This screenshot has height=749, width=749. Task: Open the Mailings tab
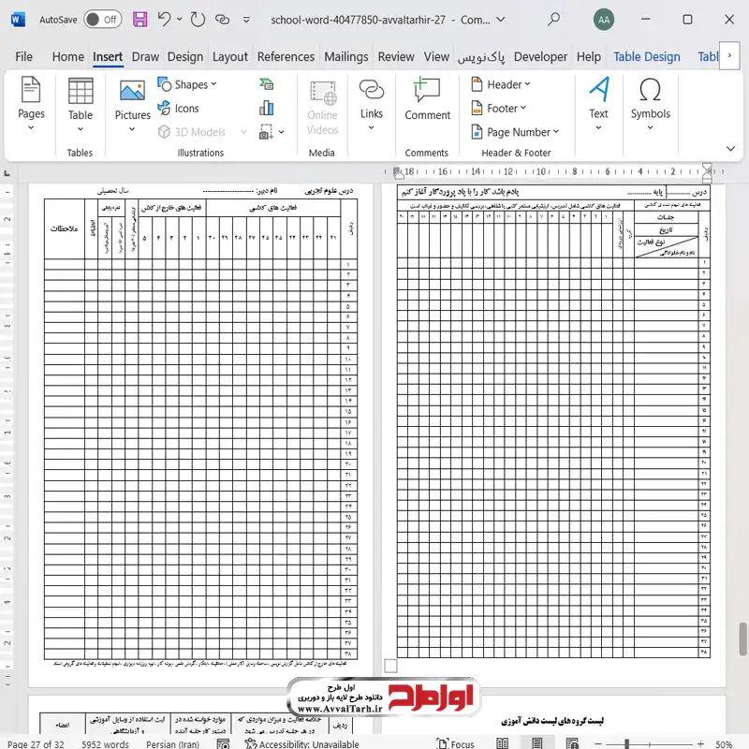click(345, 57)
